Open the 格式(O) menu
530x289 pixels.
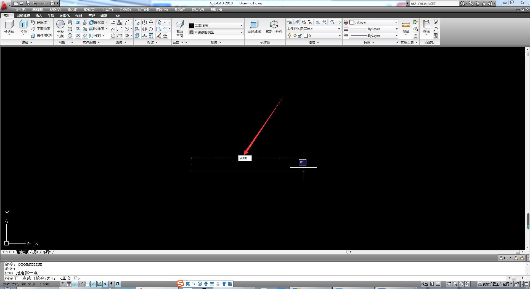pyautogui.click(x=89, y=10)
